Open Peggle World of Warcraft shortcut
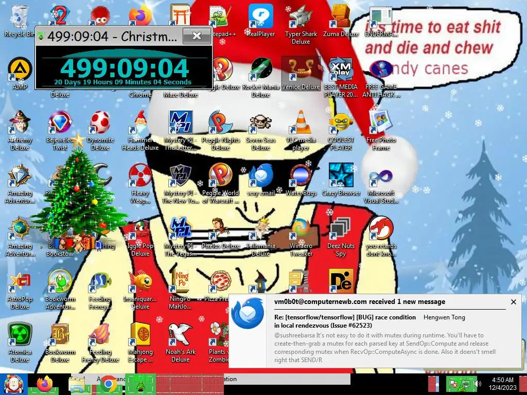Image resolution: width=527 pixels, height=395 pixels. 220,184
